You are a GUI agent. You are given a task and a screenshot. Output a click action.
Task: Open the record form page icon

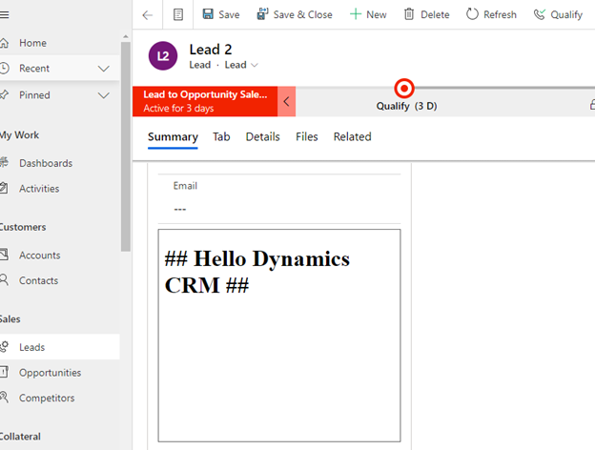pyautogui.click(x=178, y=15)
